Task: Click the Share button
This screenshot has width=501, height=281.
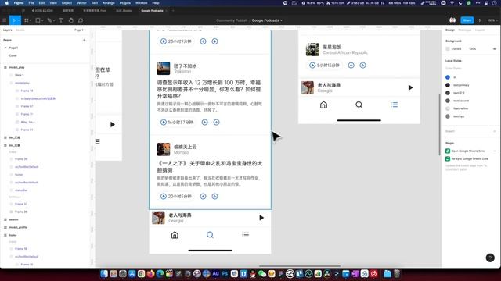Action: tap(467, 20)
